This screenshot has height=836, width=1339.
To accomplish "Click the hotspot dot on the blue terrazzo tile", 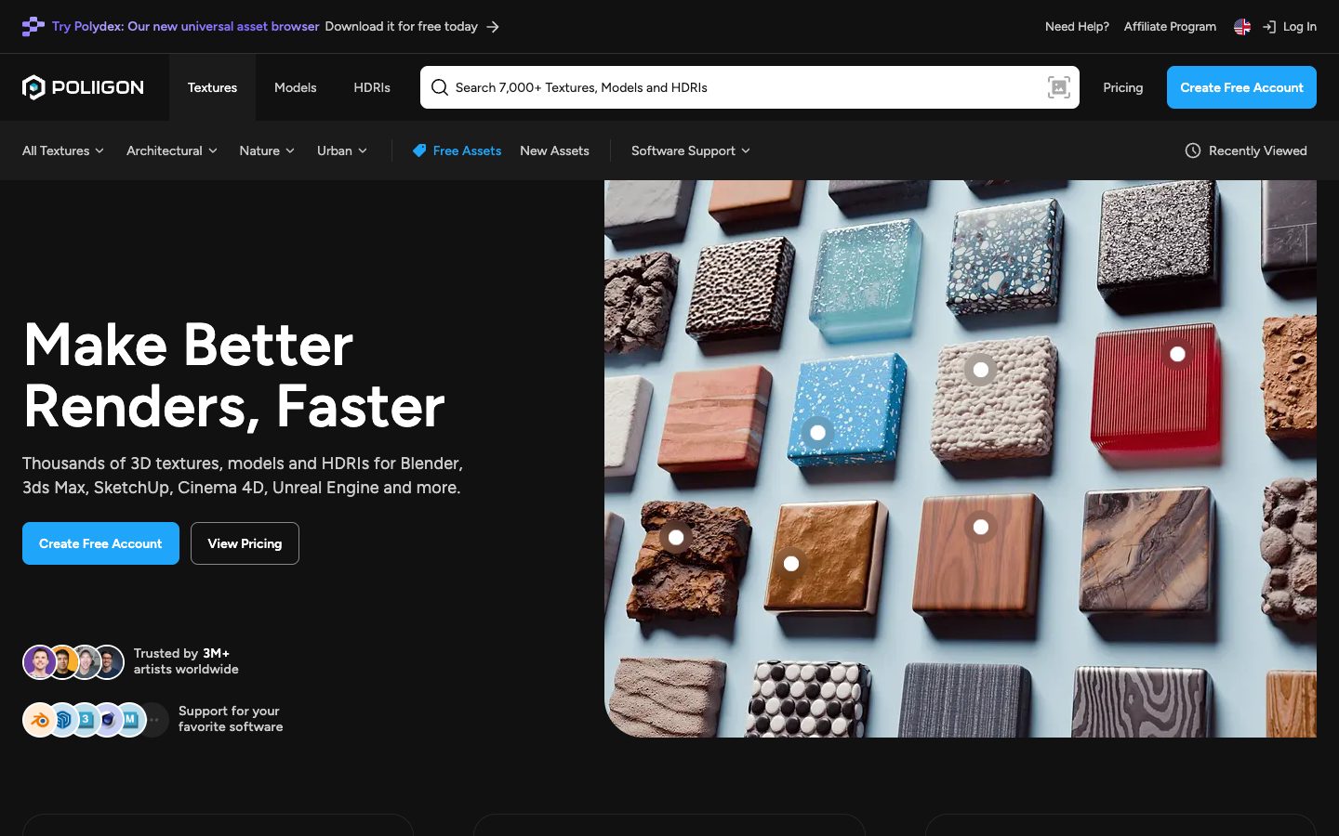I will 817,433.
